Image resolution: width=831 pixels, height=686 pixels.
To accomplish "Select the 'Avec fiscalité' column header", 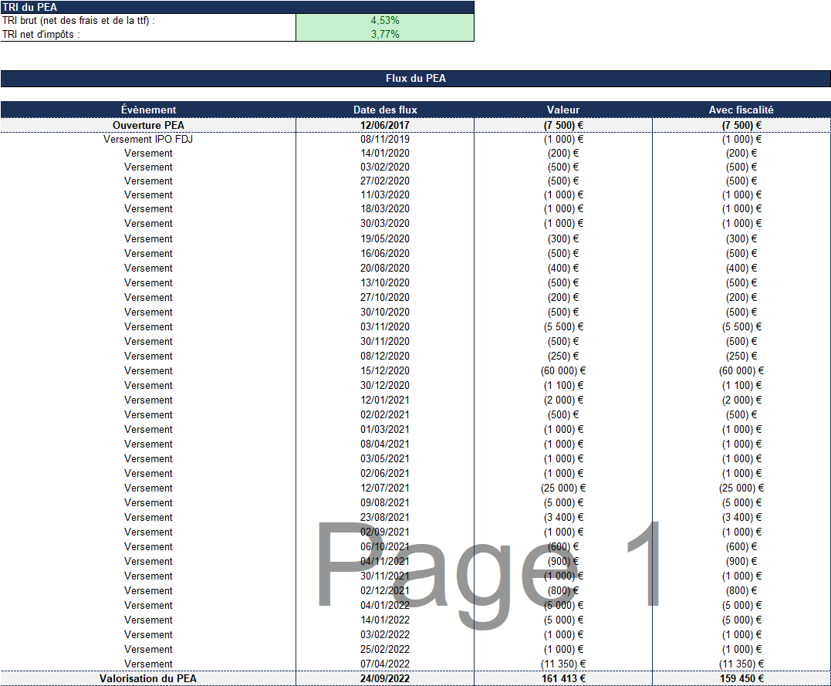I will (741, 110).
